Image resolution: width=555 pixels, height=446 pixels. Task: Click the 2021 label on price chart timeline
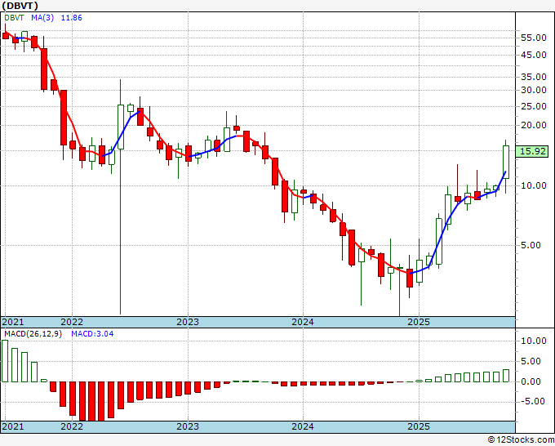tap(13, 322)
